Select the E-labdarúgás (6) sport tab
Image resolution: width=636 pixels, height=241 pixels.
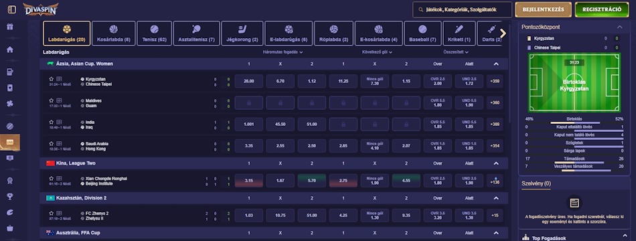(x=289, y=33)
